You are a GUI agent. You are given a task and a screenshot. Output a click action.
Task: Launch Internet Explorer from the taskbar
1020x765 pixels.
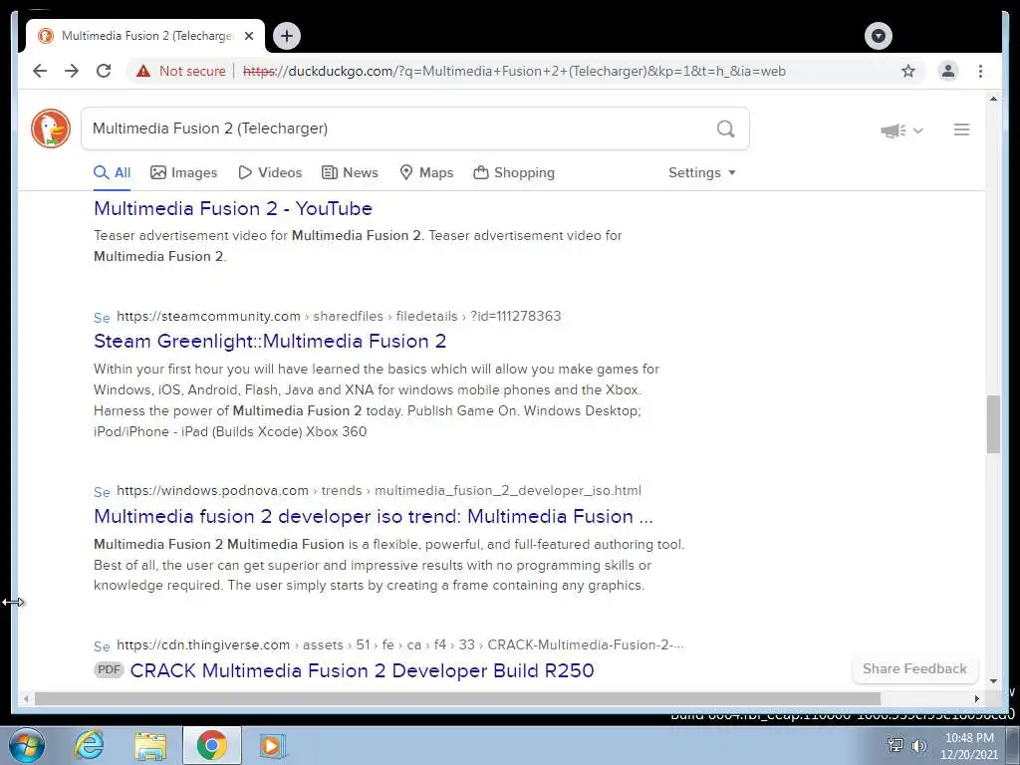[89, 745]
